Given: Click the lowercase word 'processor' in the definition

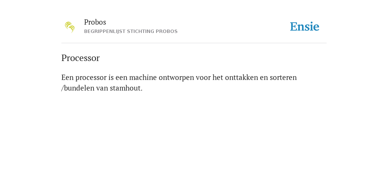Looking at the screenshot, I should [x=91, y=78].
